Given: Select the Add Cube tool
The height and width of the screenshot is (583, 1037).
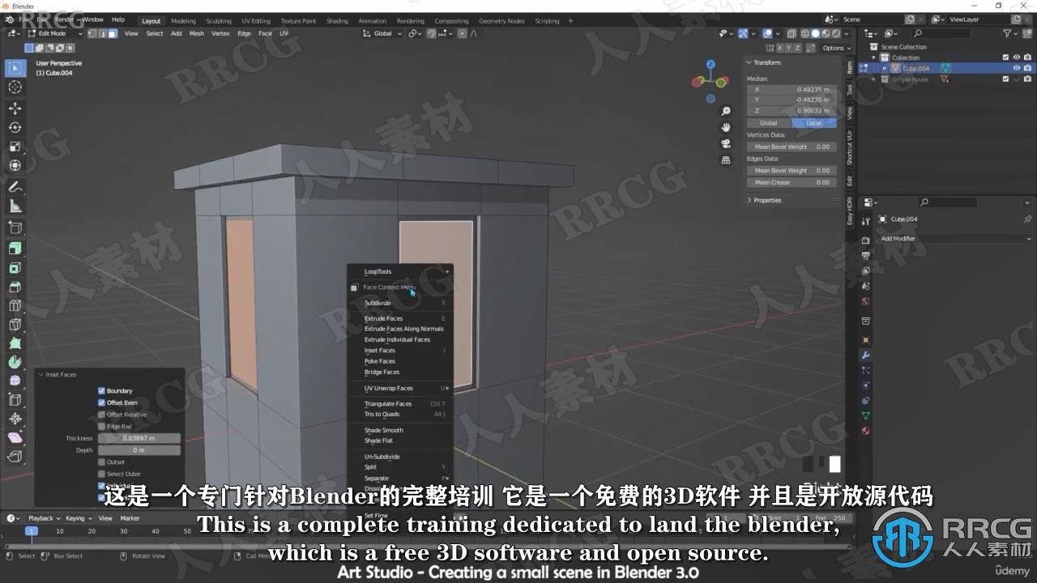Looking at the screenshot, I should pyautogui.click(x=15, y=228).
